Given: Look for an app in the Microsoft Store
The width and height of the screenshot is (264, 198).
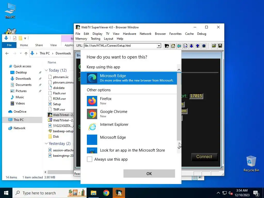Looking at the screenshot, I should point(129,150).
